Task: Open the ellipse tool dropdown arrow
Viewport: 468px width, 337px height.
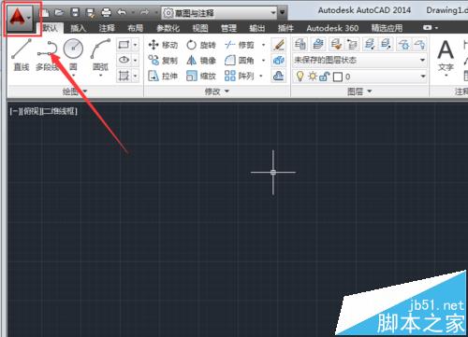Action: (x=136, y=60)
